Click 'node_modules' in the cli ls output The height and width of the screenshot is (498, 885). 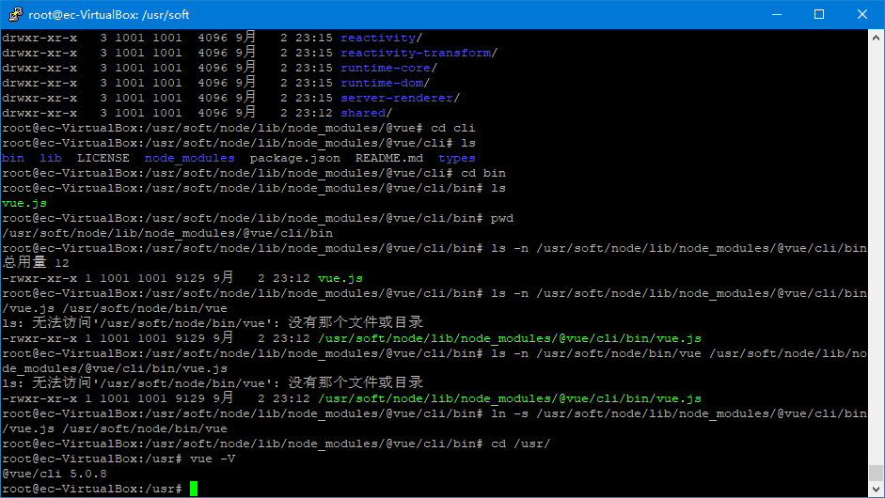[x=190, y=158]
